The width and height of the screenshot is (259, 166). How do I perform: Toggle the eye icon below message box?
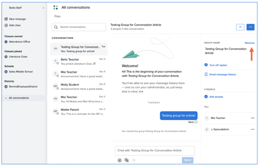pos(134,160)
